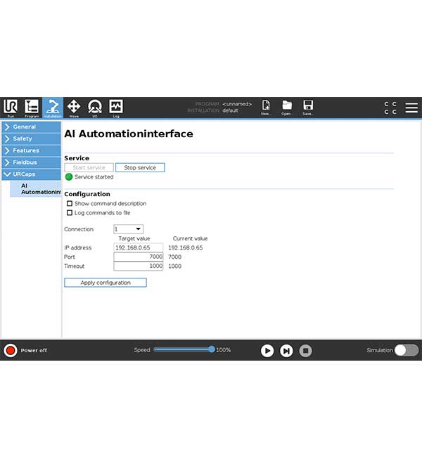Click the program name <unnamed>
Image resolution: width=422 pixels, height=457 pixels.
[x=237, y=104]
